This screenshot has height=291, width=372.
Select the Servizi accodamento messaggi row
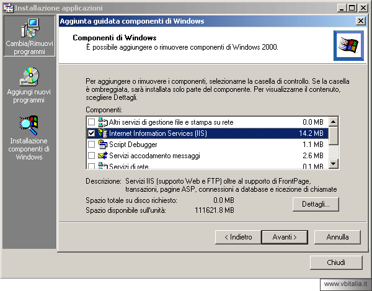(207, 156)
